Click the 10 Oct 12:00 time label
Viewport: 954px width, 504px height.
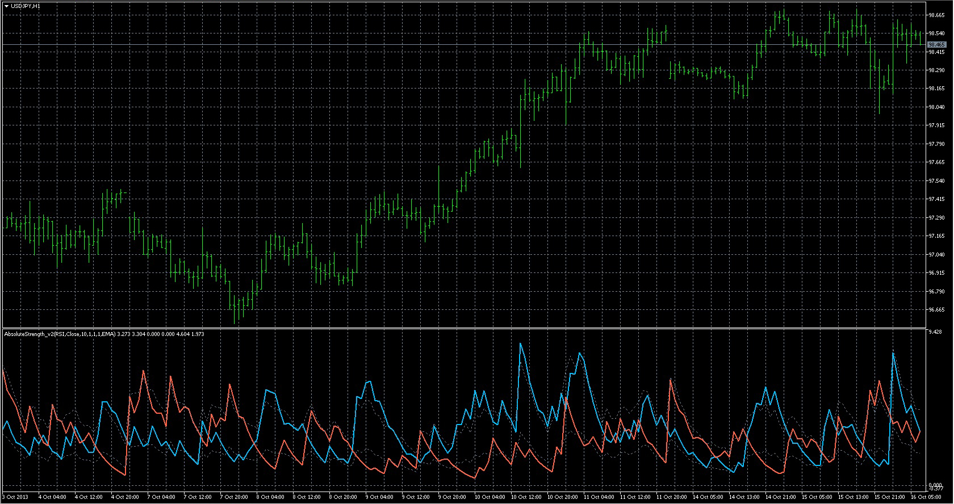coord(526,497)
